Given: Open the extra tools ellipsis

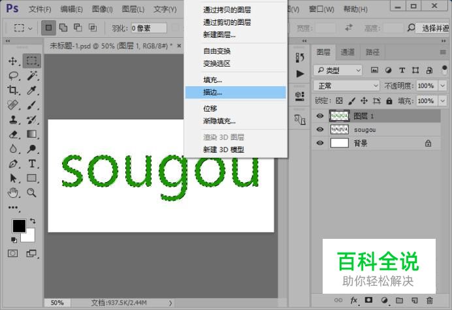Looking at the screenshot, I should [13, 208].
